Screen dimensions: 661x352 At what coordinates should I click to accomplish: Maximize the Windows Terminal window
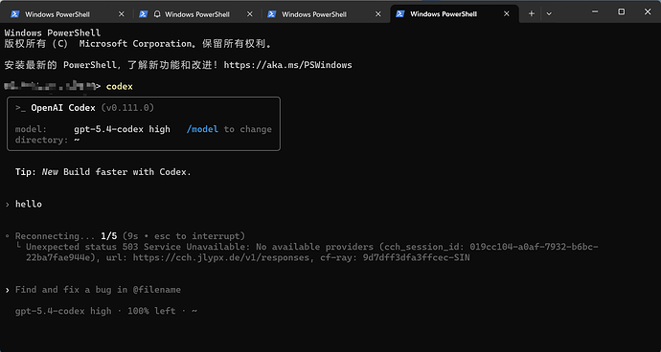click(x=622, y=12)
